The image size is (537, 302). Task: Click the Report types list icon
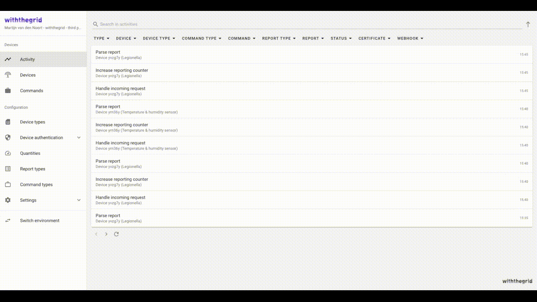(8, 169)
